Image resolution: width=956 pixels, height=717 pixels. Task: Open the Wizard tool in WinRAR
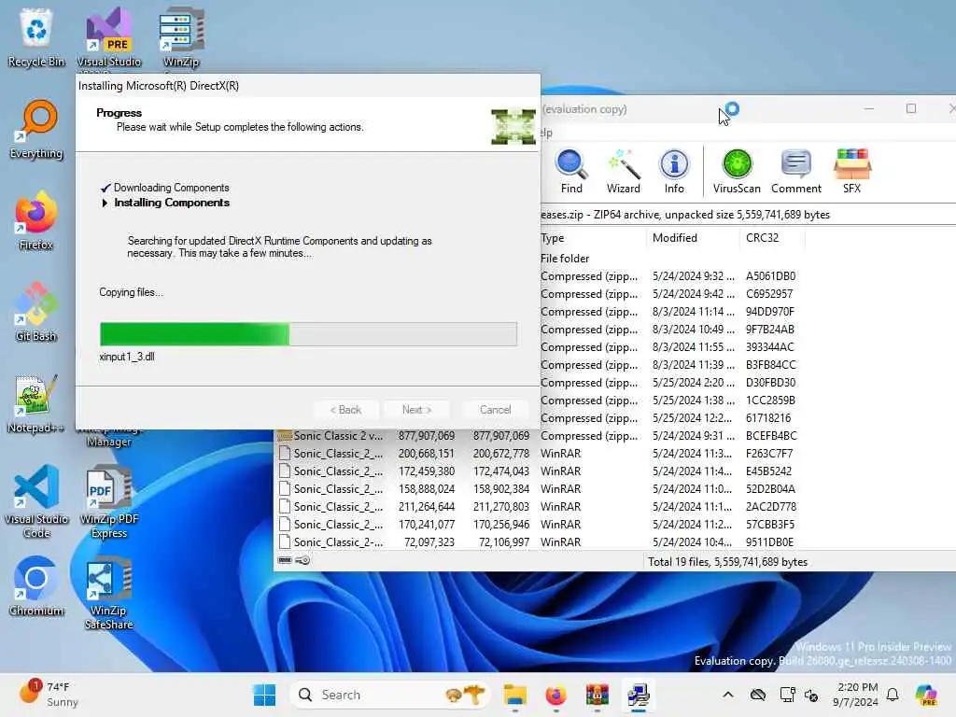(x=623, y=172)
